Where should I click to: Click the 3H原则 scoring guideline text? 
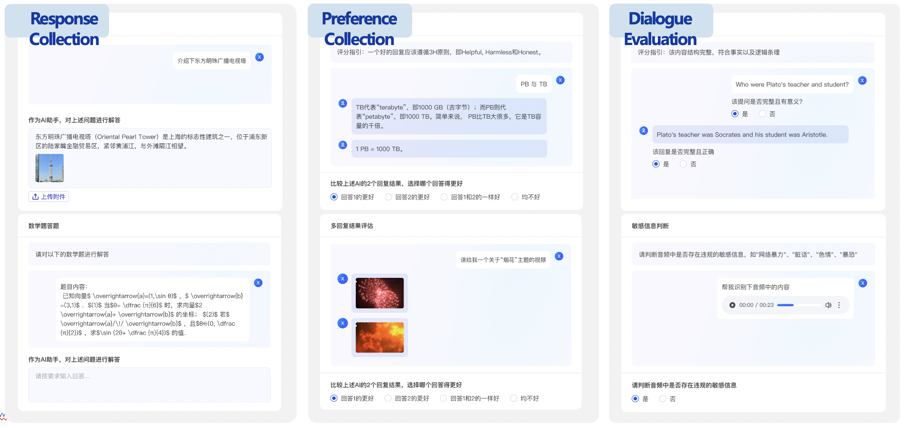tap(440, 53)
